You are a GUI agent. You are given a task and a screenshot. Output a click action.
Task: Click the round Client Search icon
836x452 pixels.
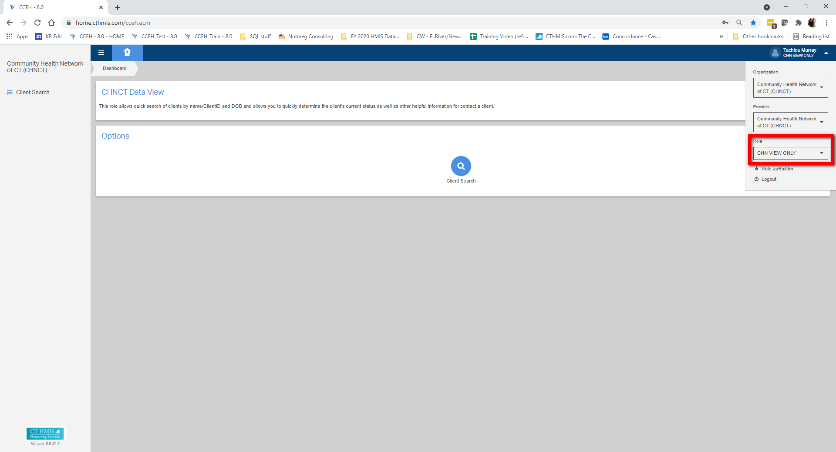point(461,166)
